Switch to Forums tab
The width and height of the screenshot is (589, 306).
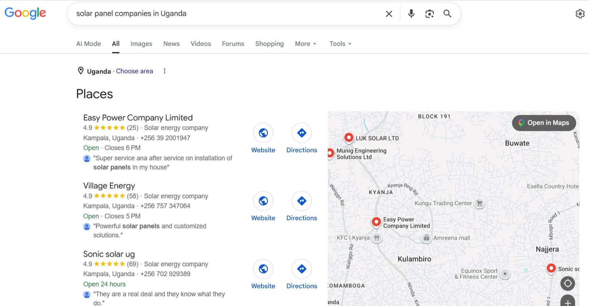(x=233, y=44)
